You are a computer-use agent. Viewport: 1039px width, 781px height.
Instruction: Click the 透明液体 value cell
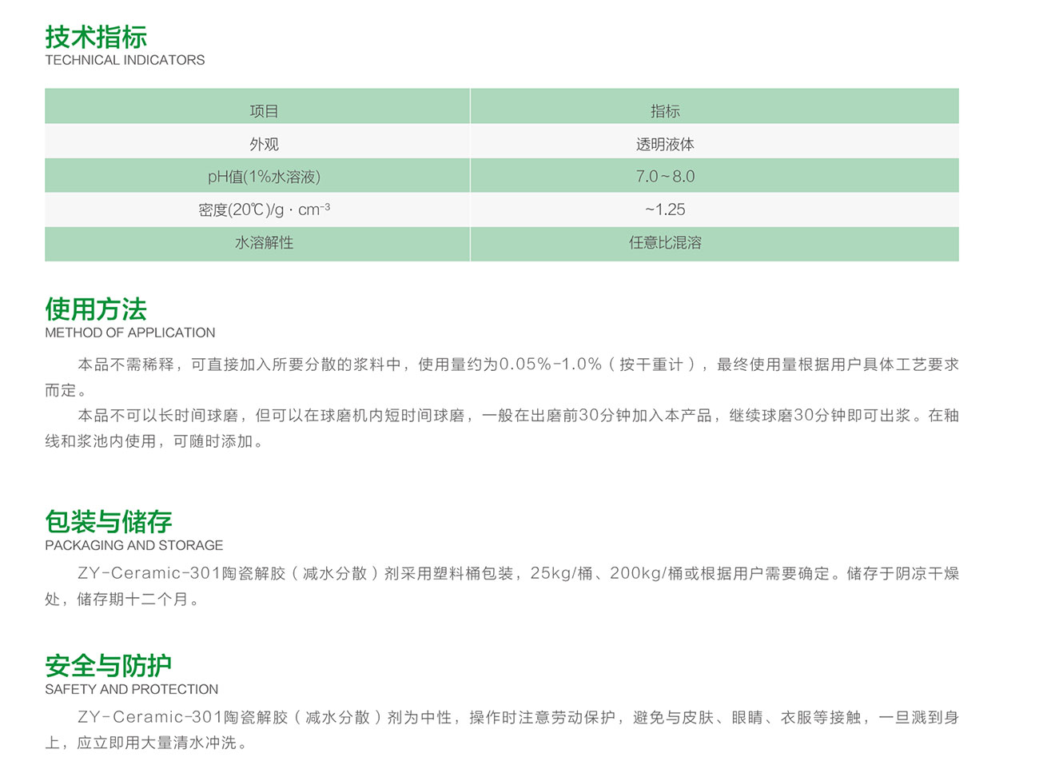[715, 141]
